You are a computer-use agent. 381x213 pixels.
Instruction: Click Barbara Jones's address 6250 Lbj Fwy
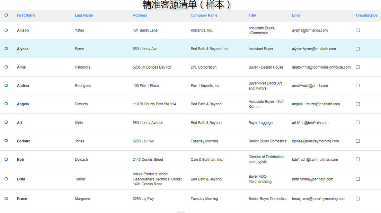143,141
